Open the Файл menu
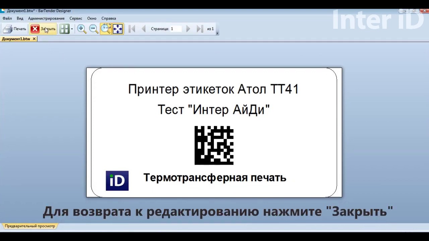The height and width of the screenshot is (241, 429). click(x=7, y=18)
